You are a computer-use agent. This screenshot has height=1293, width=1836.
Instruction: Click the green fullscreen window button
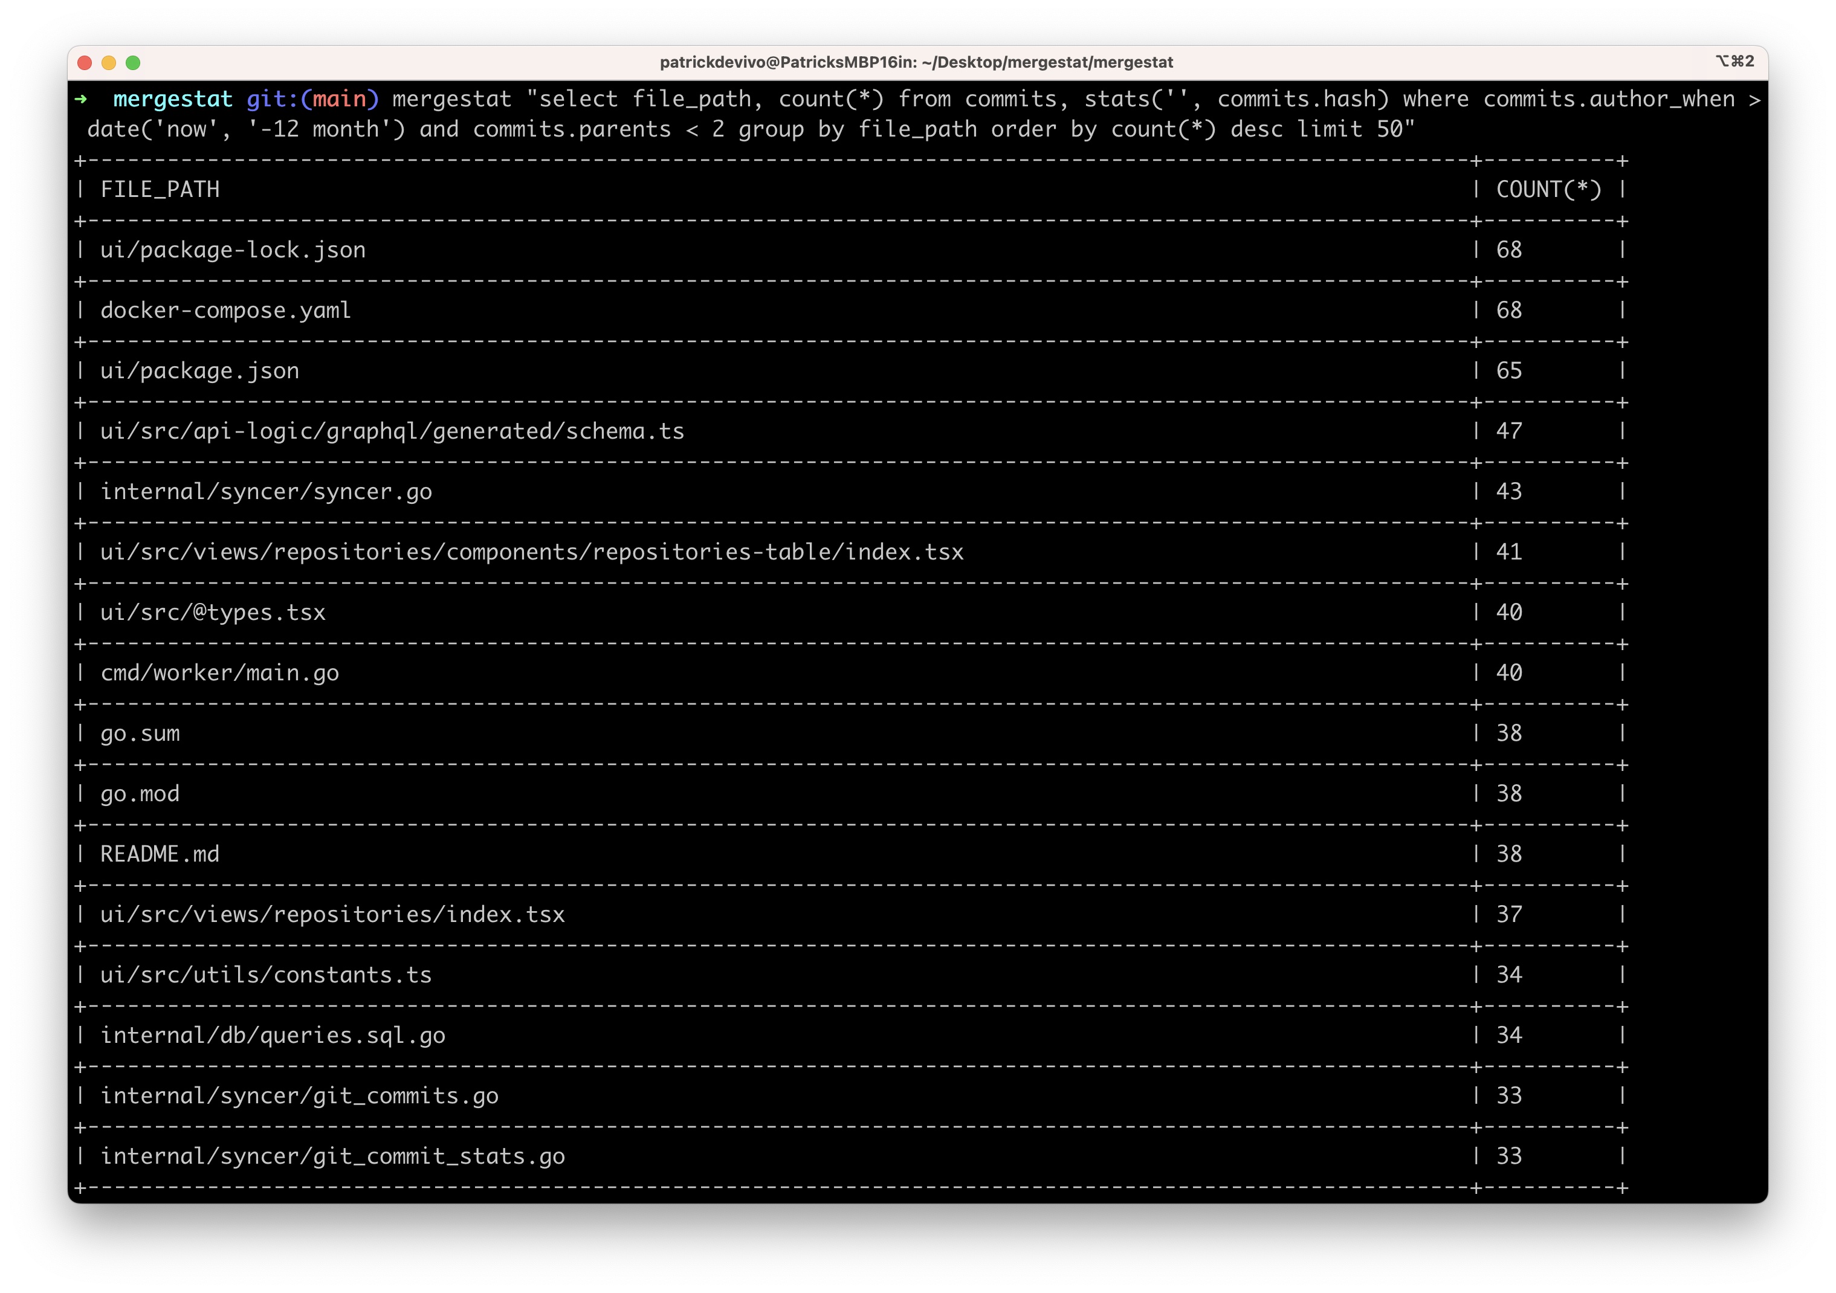click(133, 62)
